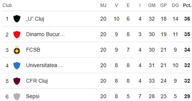192x101 pixels.
Task: Click the GP column header
Action: [163, 5]
